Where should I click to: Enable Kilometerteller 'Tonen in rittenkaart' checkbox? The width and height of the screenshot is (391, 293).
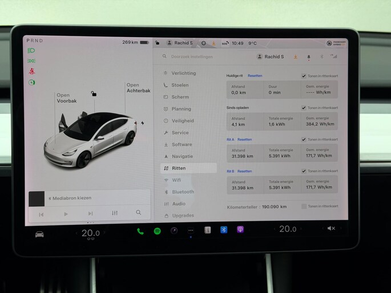click(x=304, y=206)
